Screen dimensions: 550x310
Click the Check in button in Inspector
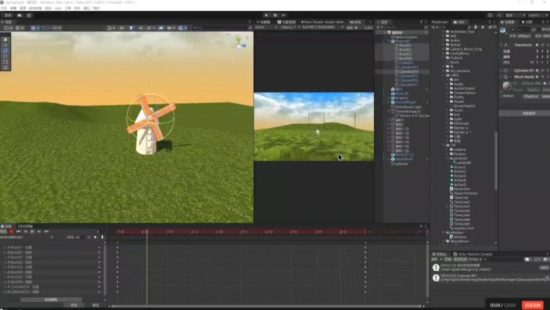(531, 96)
